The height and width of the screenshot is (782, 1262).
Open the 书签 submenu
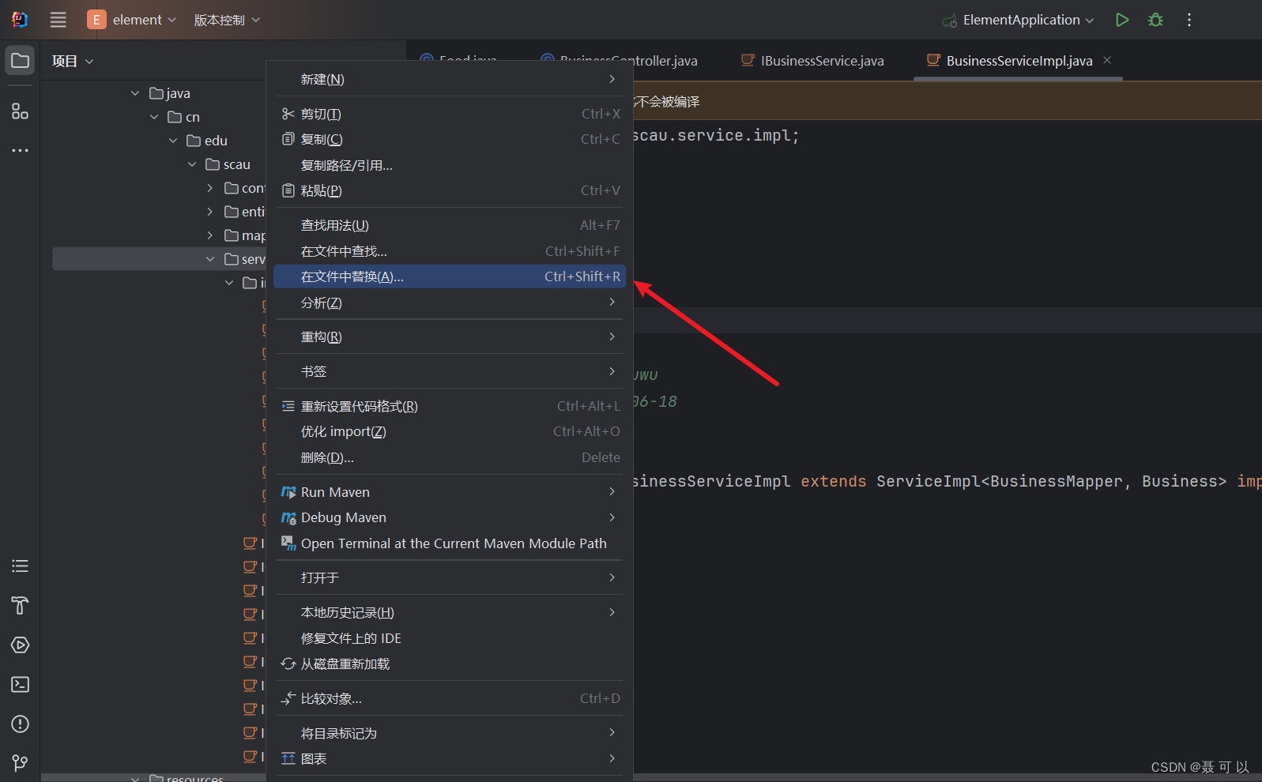pyautogui.click(x=449, y=371)
